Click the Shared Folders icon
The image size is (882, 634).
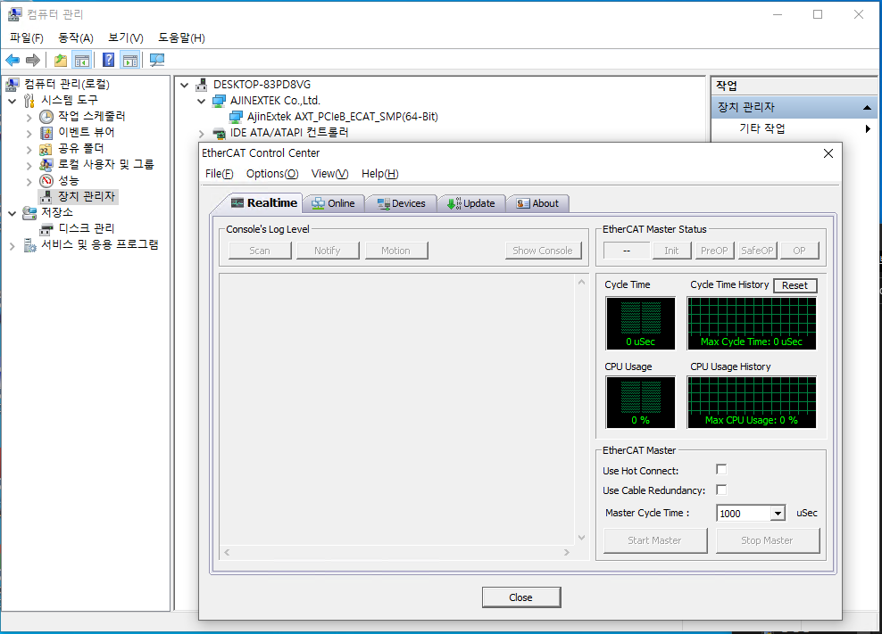coord(46,149)
